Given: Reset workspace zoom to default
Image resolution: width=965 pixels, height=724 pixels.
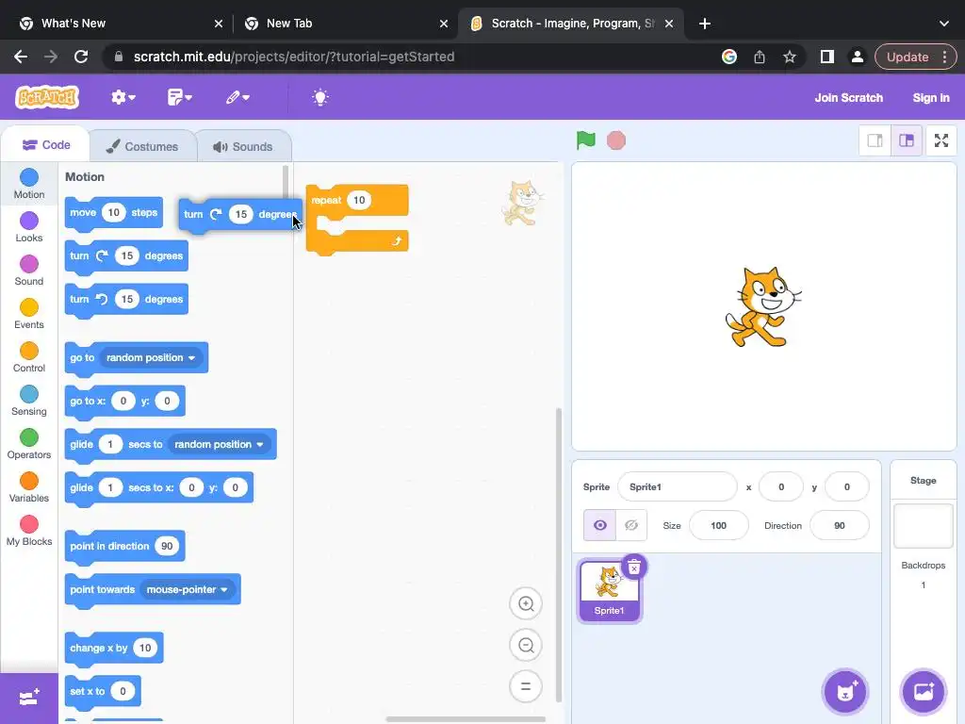Looking at the screenshot, I should coord(526,686).
